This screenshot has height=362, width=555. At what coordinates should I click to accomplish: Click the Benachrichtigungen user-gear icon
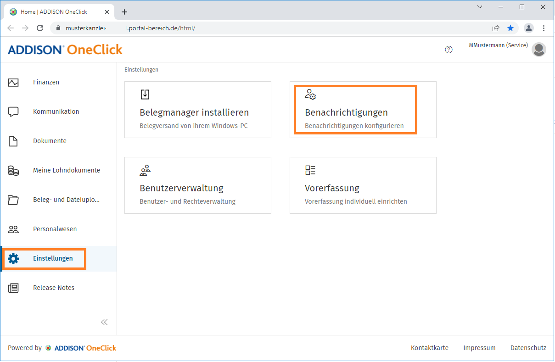click(x=310, y=95)
